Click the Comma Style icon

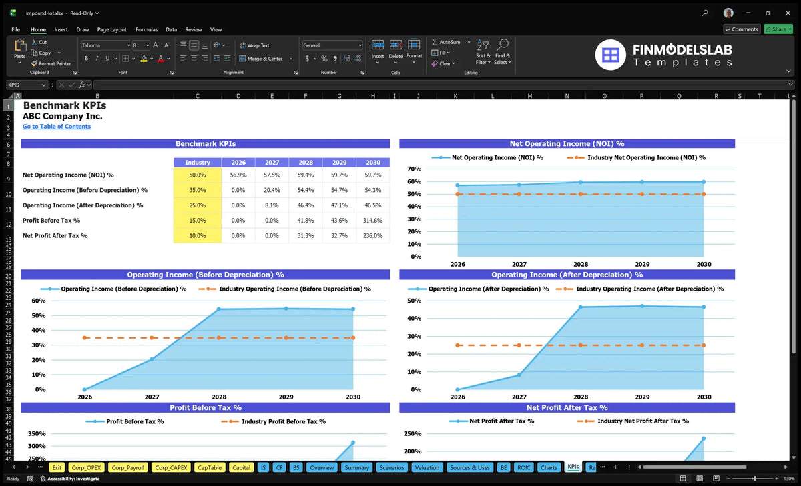[334, 59]
